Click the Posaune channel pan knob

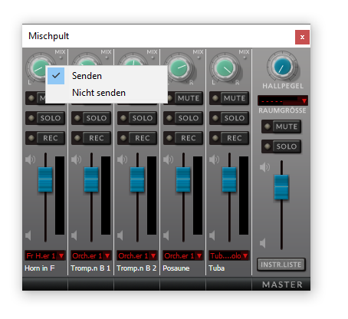(179, 68)
